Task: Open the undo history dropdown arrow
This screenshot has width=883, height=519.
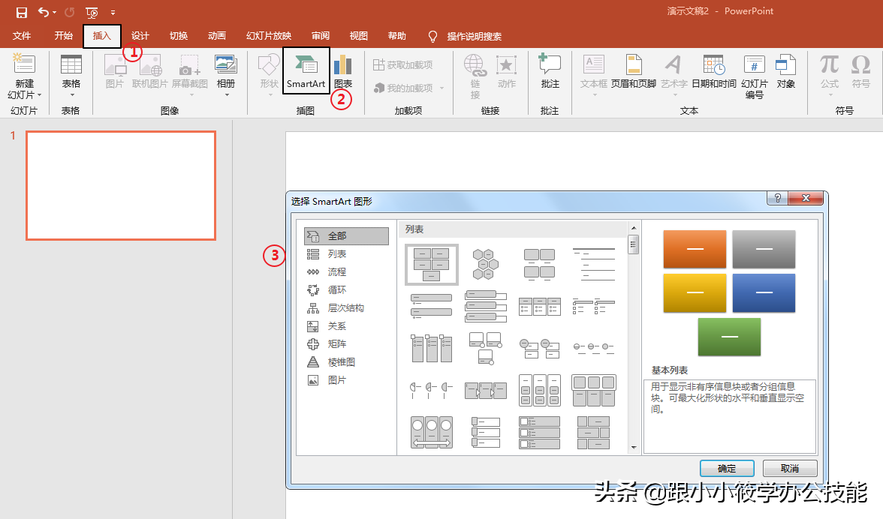Action: tap(55, 12)
